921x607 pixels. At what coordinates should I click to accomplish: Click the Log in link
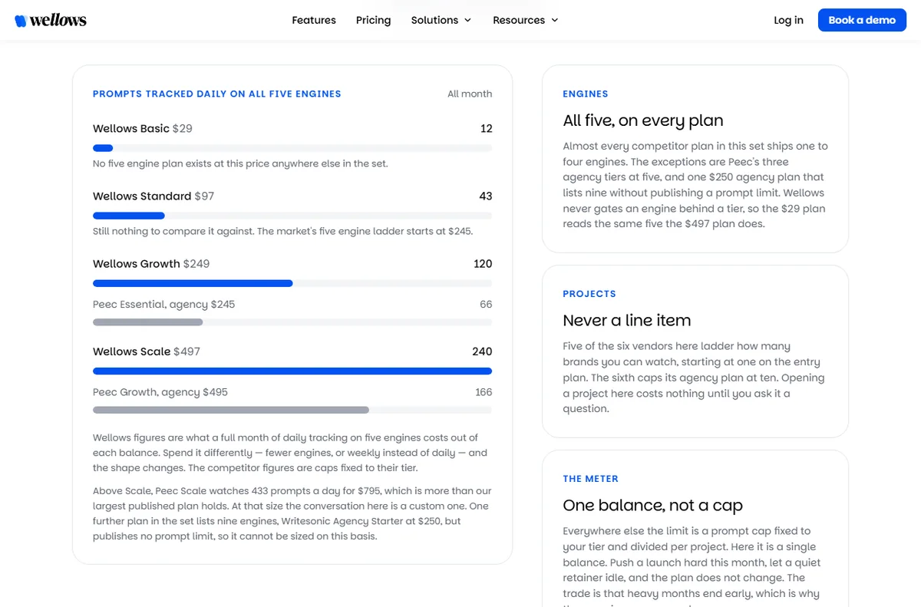pos(788,20)
